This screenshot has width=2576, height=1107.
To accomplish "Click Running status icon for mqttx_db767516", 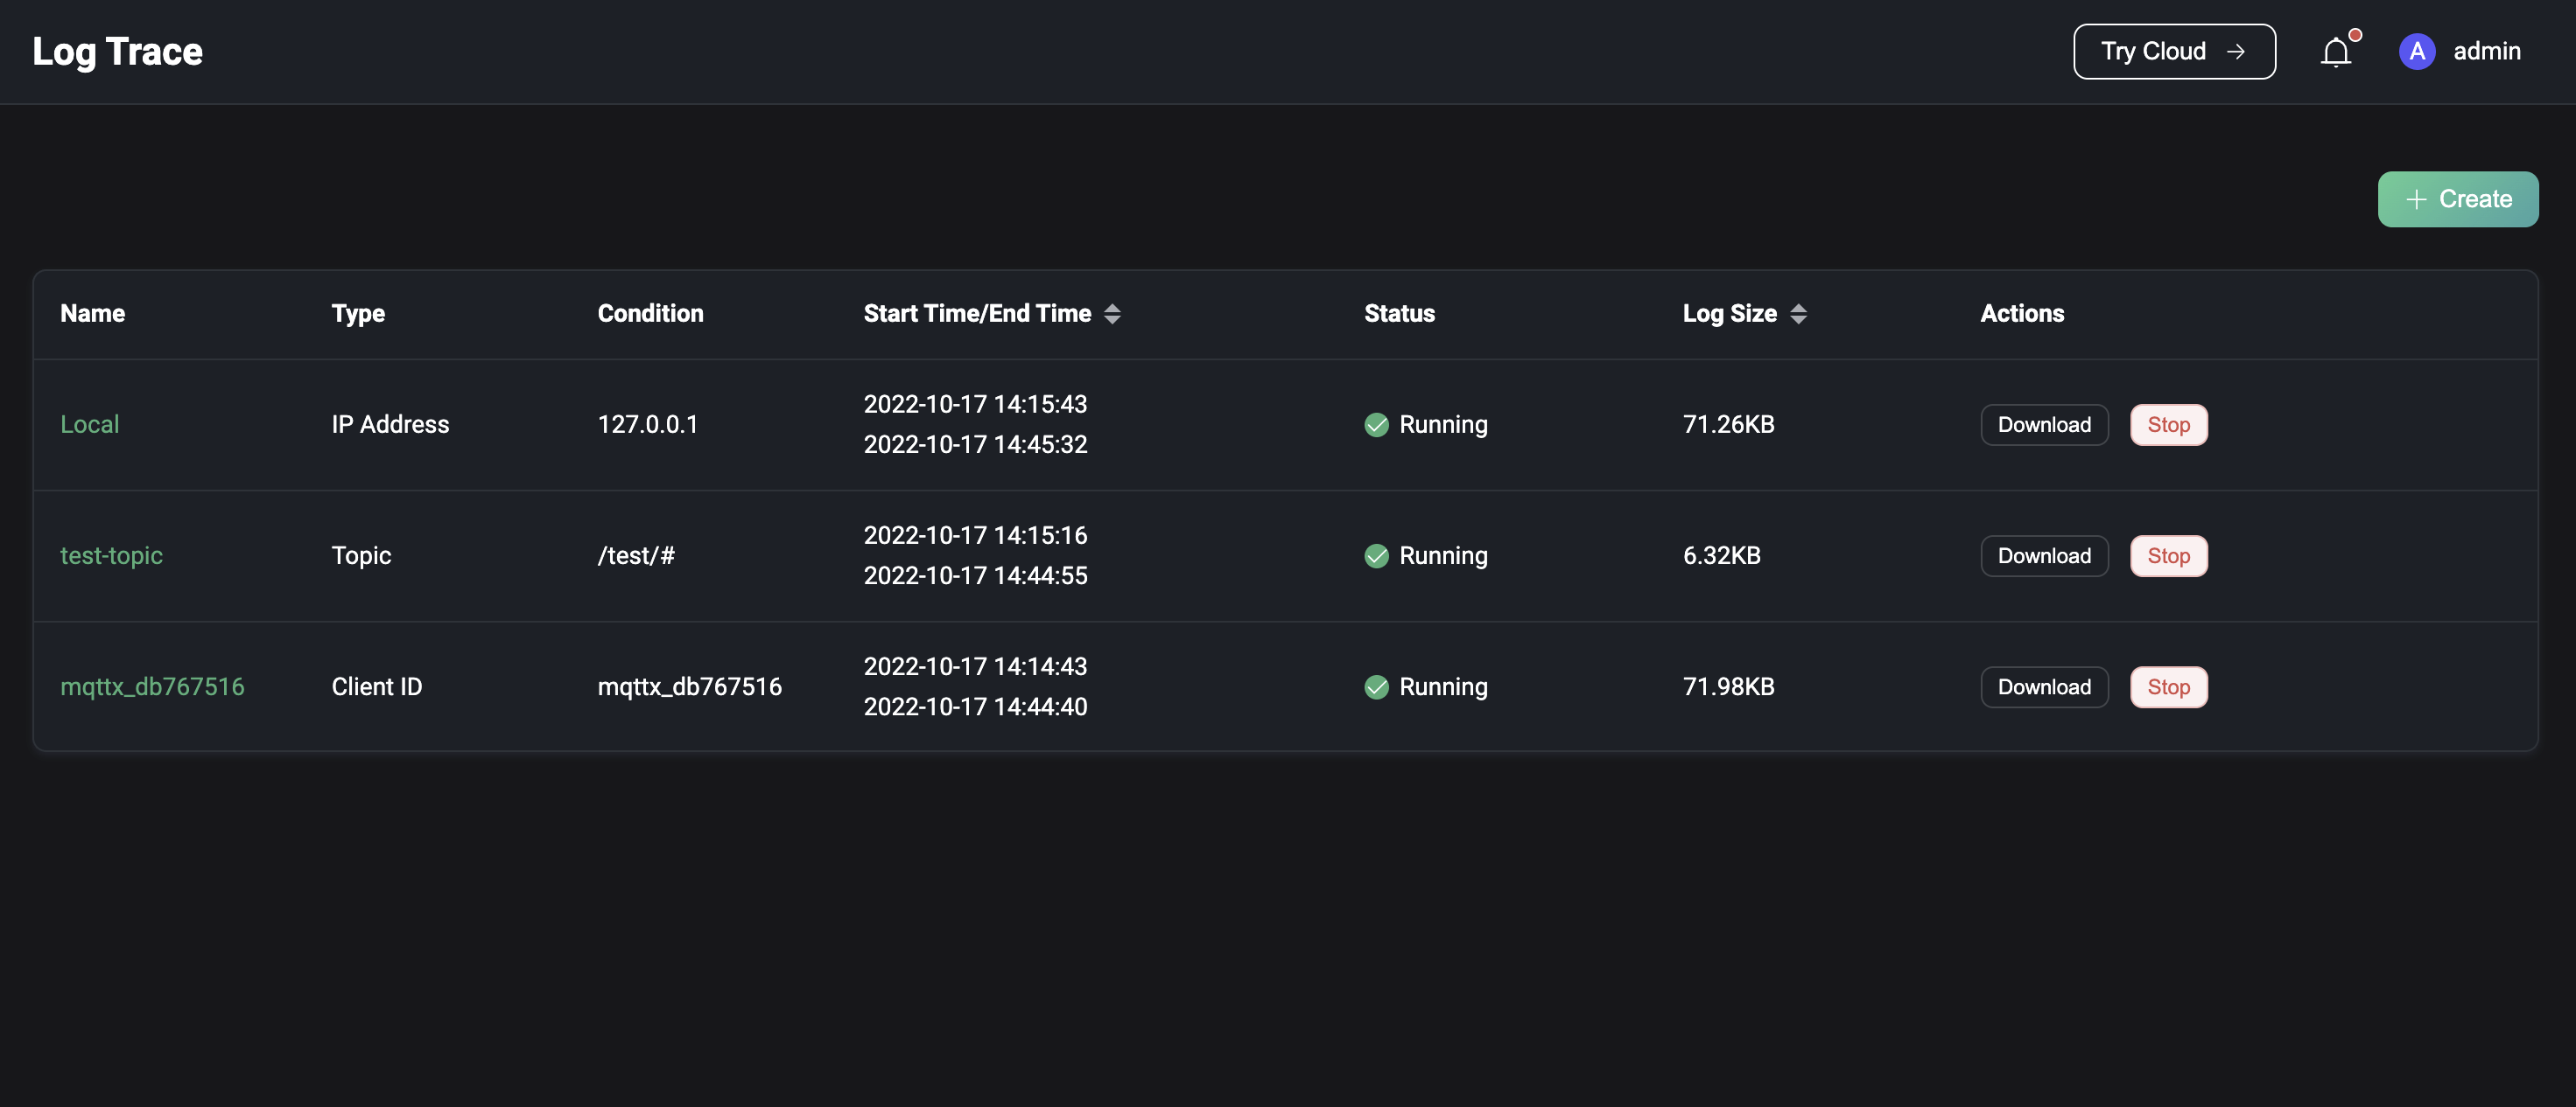I will 1376,687.
